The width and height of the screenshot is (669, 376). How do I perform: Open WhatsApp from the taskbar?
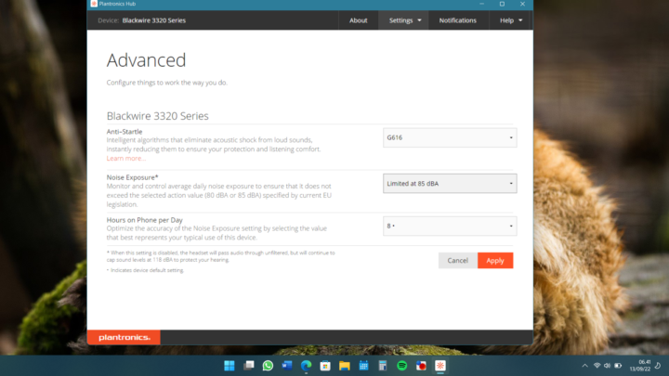pos(268,366)
